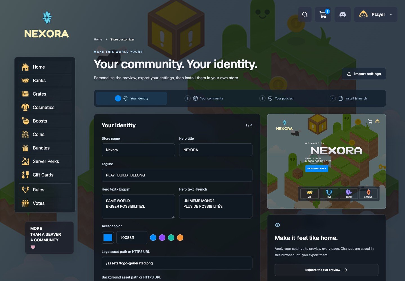Choose the orange accent preset
Image resolution: width=405 pixels, height=281 pixels.
[180, 238]
